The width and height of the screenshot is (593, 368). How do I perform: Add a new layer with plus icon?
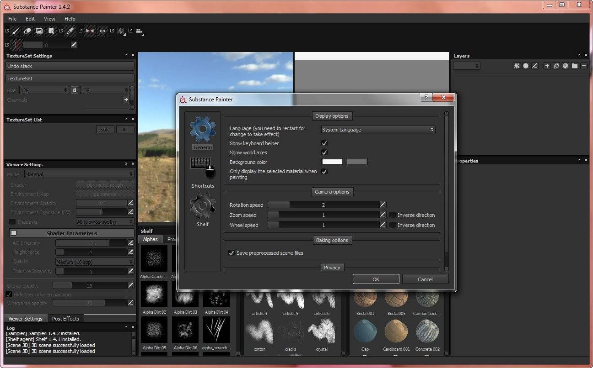point(547,66)
